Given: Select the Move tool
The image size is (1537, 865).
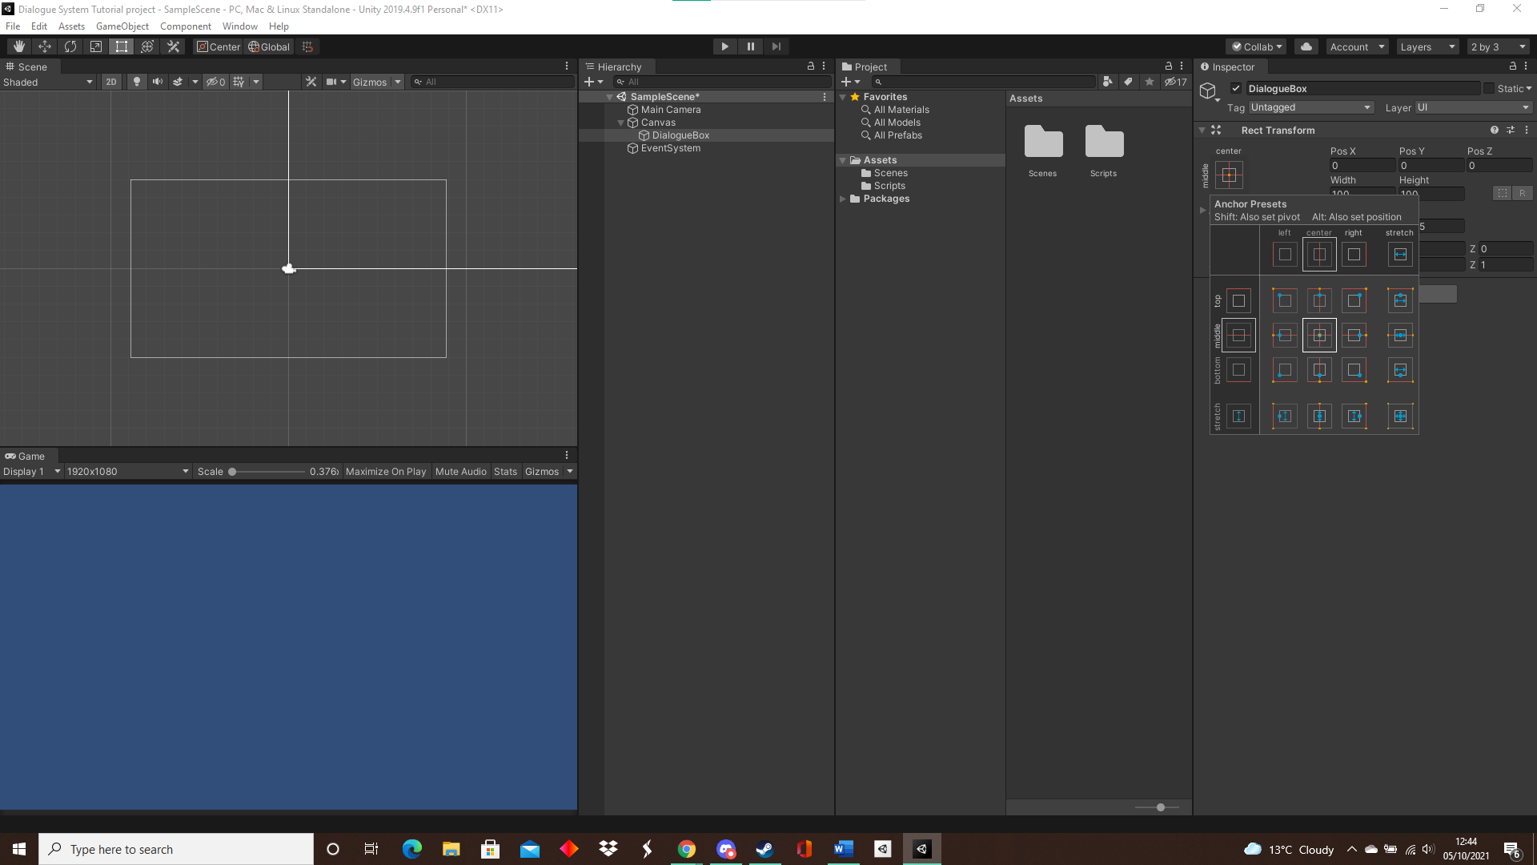Looking at the screenshot, I should click(x=45, y=46).
